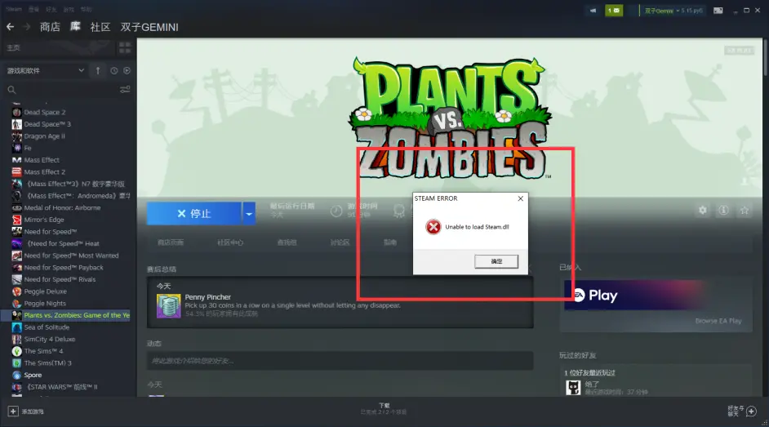This screenshot has width=769, height=427.
Task: Switch to the 库 library tab
Action: [x=75, y=26]
